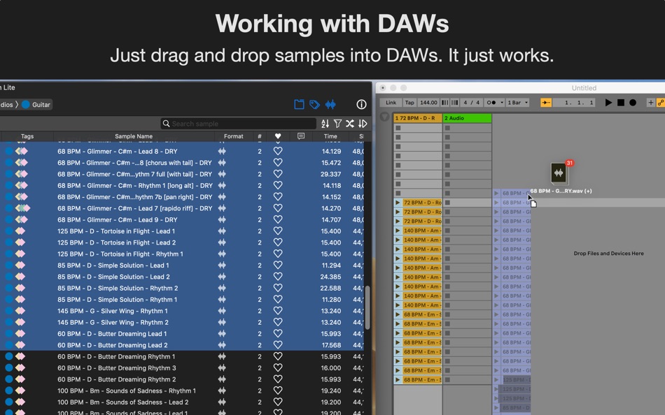665x415 pixels.
Task: Open the info panel icon
Action: 361,104
